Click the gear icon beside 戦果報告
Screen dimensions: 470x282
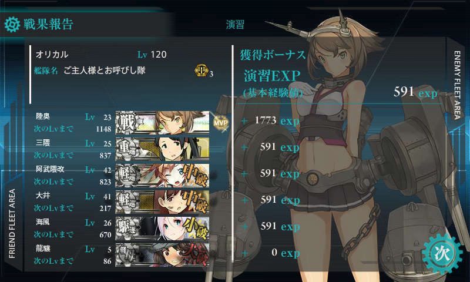point(12,25)
